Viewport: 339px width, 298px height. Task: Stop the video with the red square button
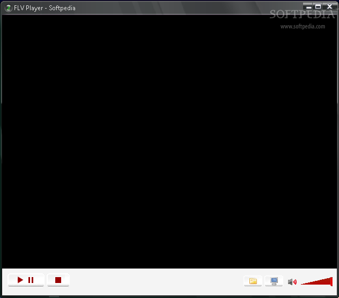58,280
